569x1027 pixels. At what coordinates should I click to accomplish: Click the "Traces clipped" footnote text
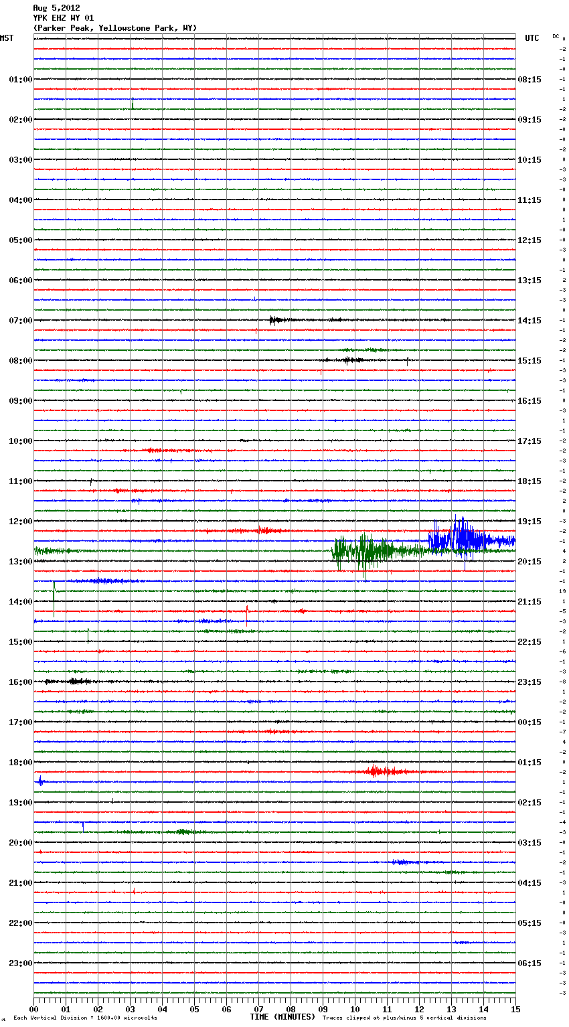[404, 1018]
